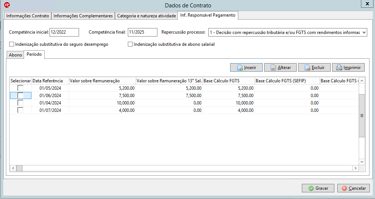Open Categoria e natureza atividade tab
The width and height of the screenshot is (375, 199).
[146, 16]
